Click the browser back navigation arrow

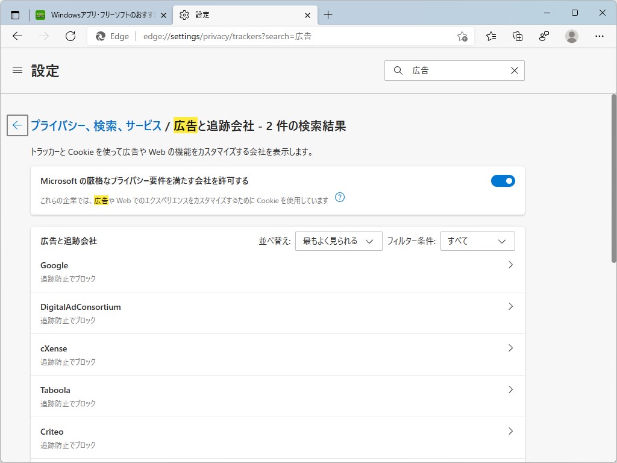tap(17, 36)
